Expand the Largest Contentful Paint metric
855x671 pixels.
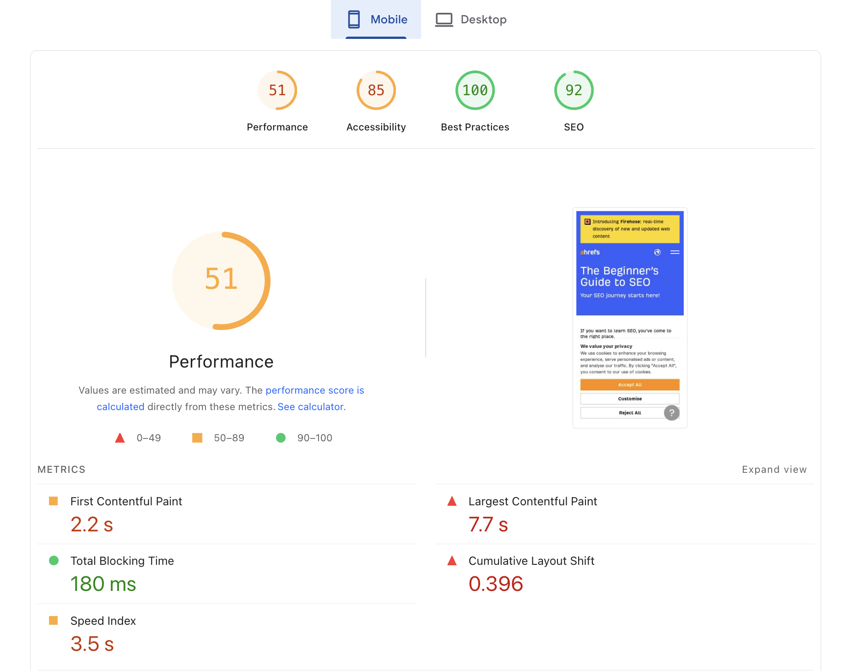tap(625, 514)
